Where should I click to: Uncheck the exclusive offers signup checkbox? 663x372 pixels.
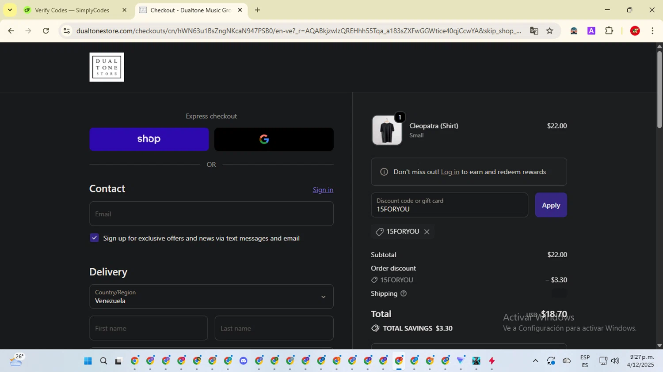click(x=94, y=238)
